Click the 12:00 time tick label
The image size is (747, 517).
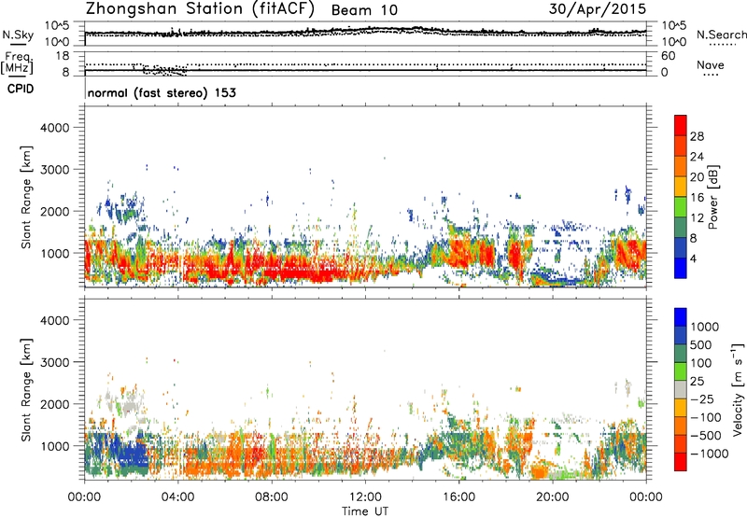point(365,497)
